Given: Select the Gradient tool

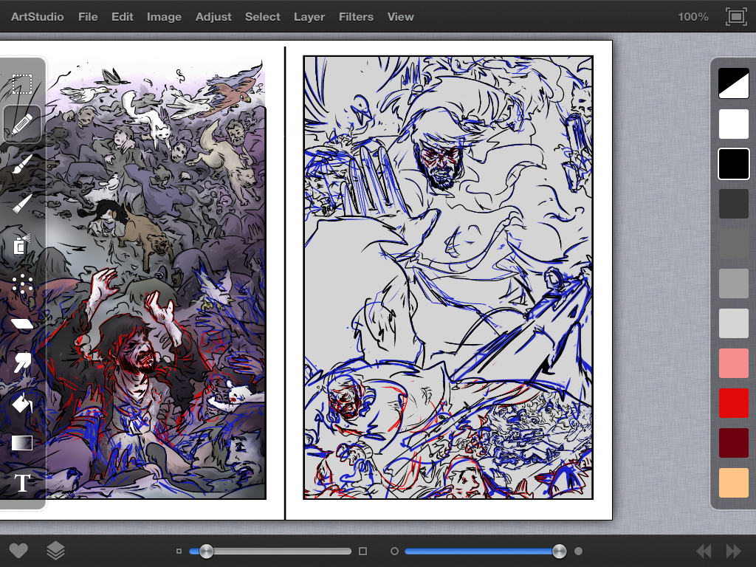Looking at the screenshot, I should click(21, 443).
